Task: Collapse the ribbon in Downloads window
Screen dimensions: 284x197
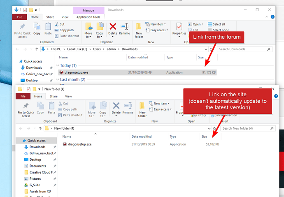Action: tap(267, 17)
